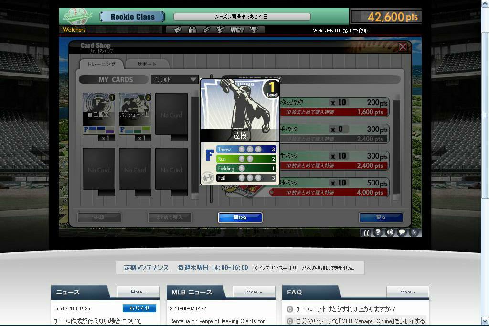The height and width of the screenshot is (326, 489).
Task: Open the chat speech bubble icon
Action: pyautogui.click(x=402, y=232)
